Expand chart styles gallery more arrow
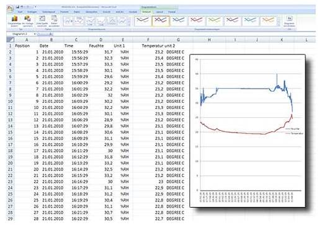Image resolution: width=322 pixels, height=225 pixels. 279,24
